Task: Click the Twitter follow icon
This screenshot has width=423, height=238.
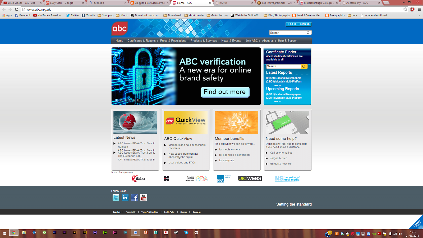Action: [116, 198]
